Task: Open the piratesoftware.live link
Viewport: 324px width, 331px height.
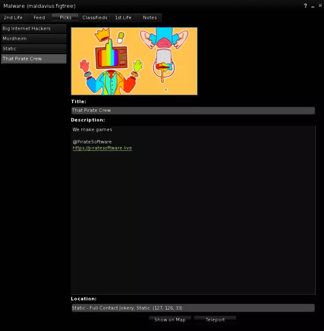Action: (x=102, y=148)
